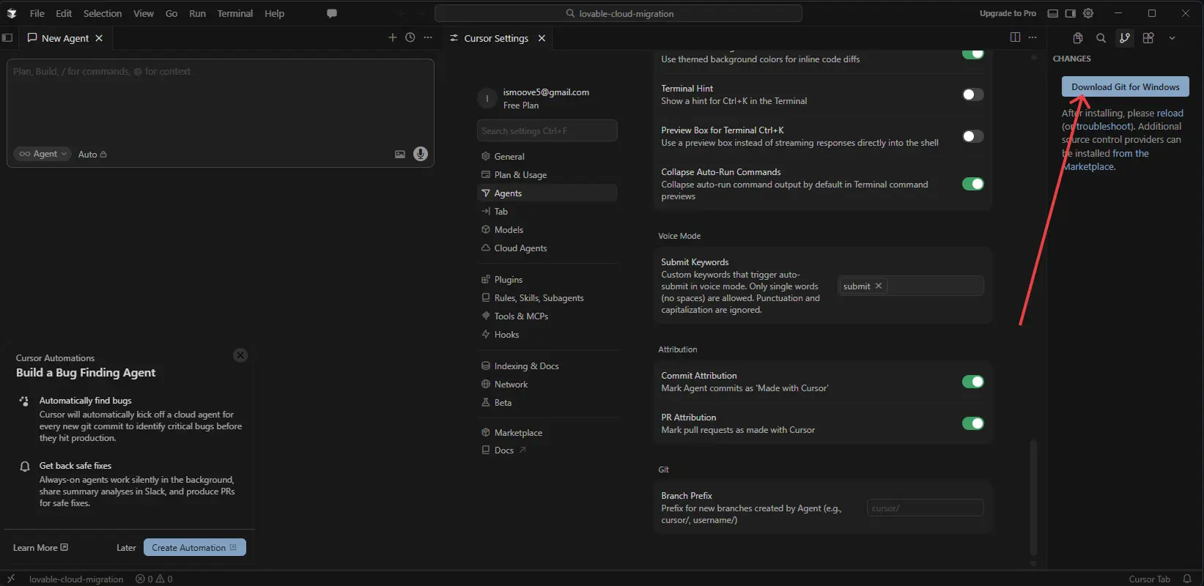Open the Learn More link
Viewport: 1204px width, 586px height.
click(x=40, y=547)
